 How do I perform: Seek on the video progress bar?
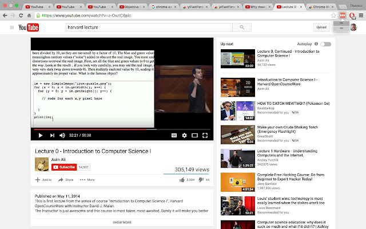point(122,129)
